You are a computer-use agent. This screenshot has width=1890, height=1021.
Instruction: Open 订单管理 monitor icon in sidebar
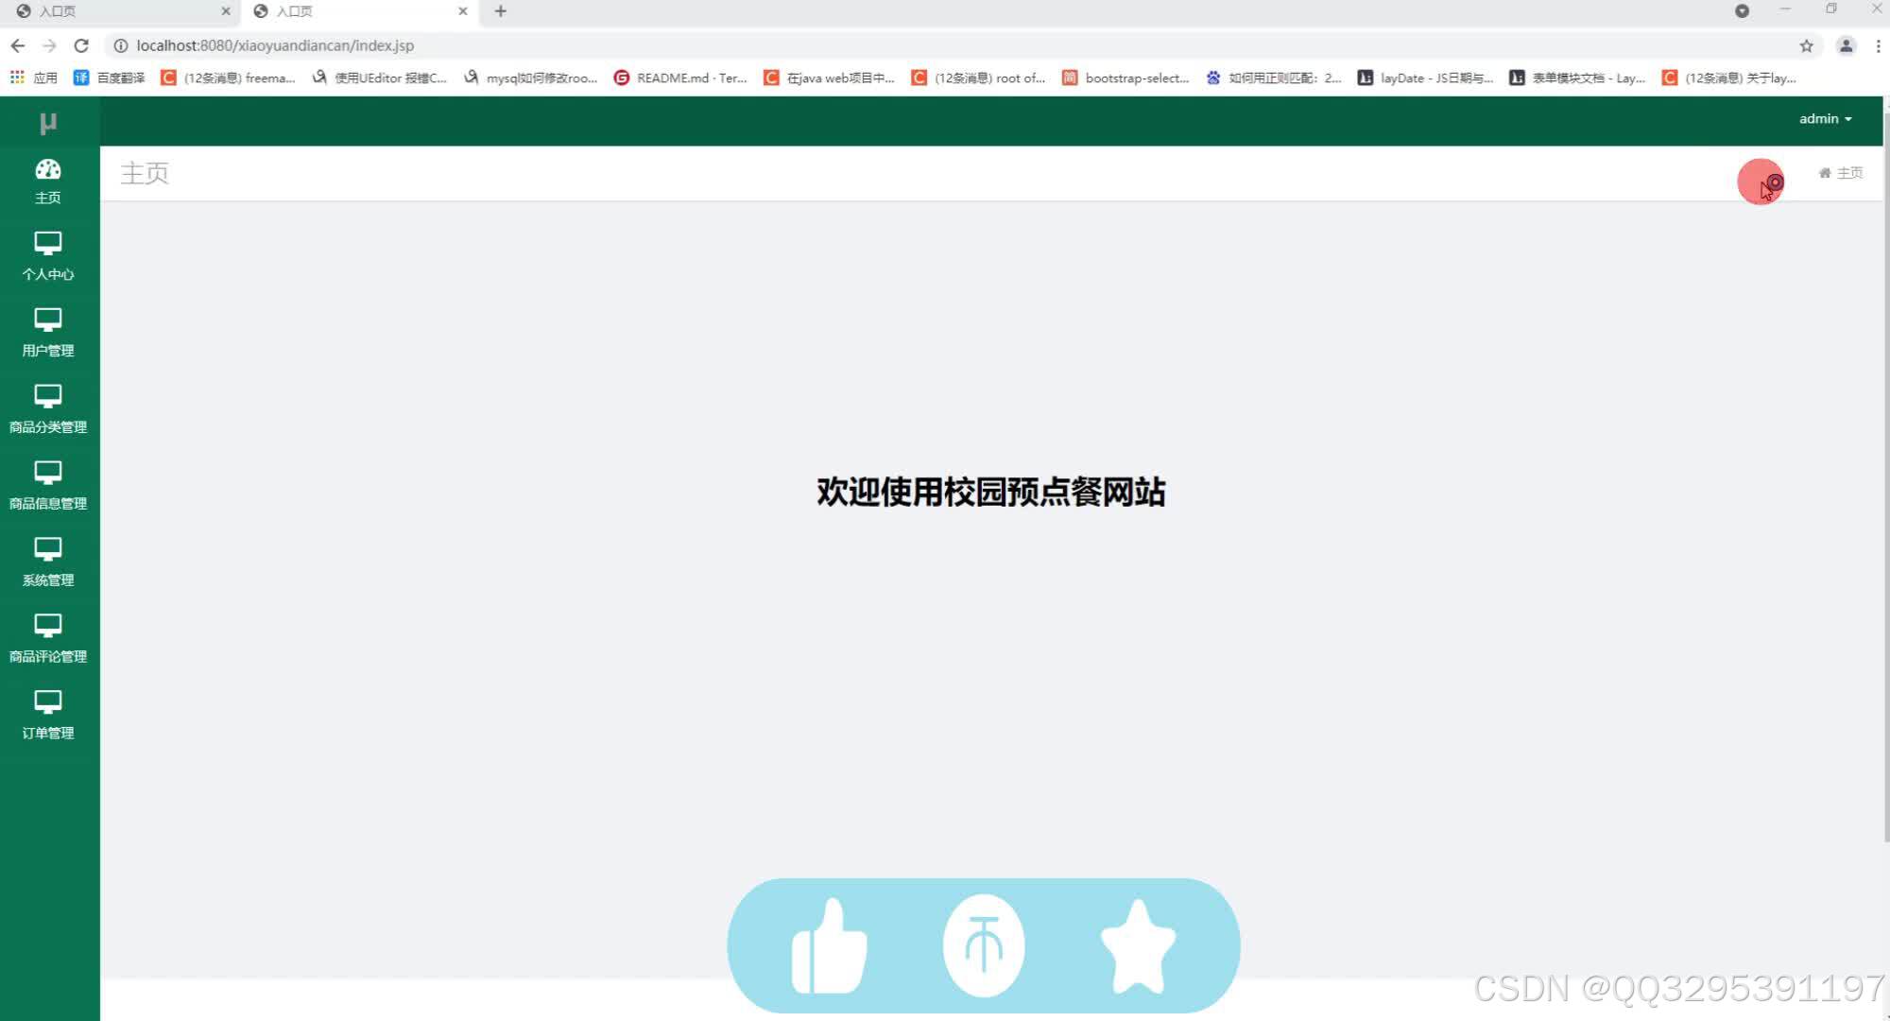(48, 702)
